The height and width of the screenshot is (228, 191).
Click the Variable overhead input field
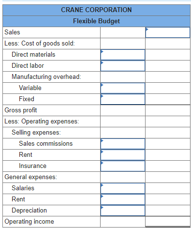pos(123,88)
